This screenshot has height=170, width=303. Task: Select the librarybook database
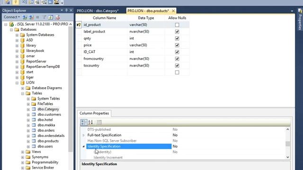pyautogui.click(x=35, y=51)
